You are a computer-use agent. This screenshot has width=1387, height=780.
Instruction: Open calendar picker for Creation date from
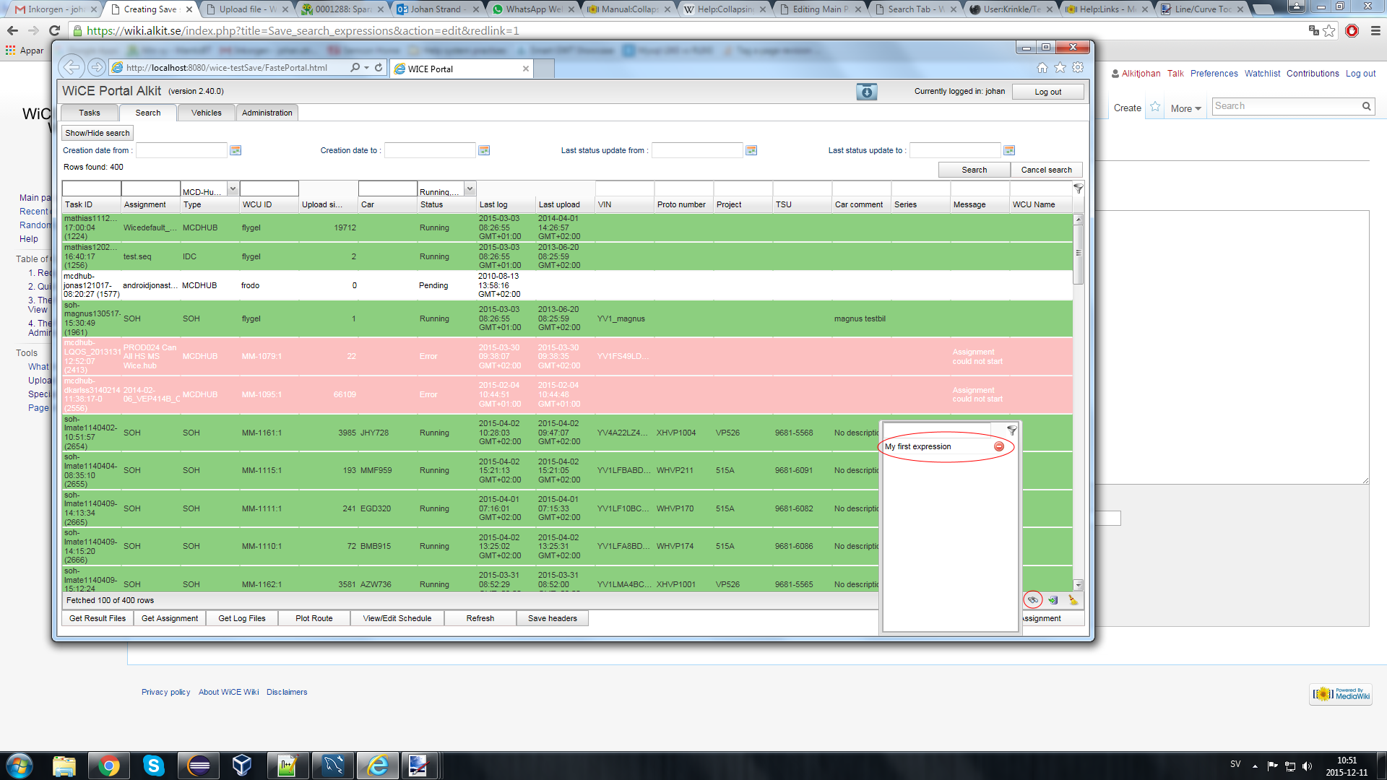[x=236, y=150]
